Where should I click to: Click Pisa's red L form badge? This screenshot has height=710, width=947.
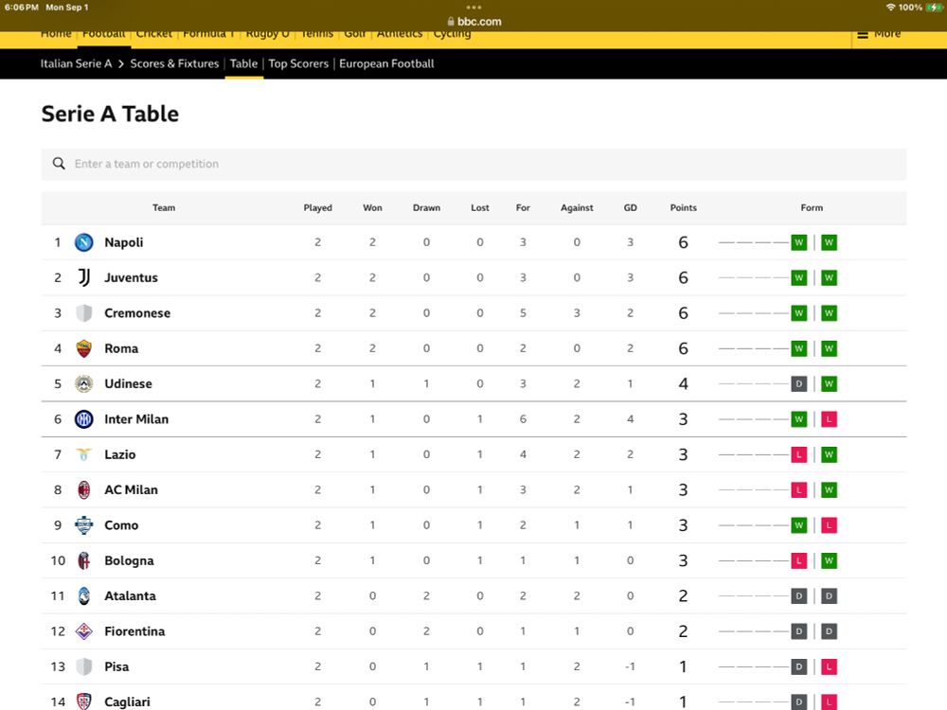(830, 666)
